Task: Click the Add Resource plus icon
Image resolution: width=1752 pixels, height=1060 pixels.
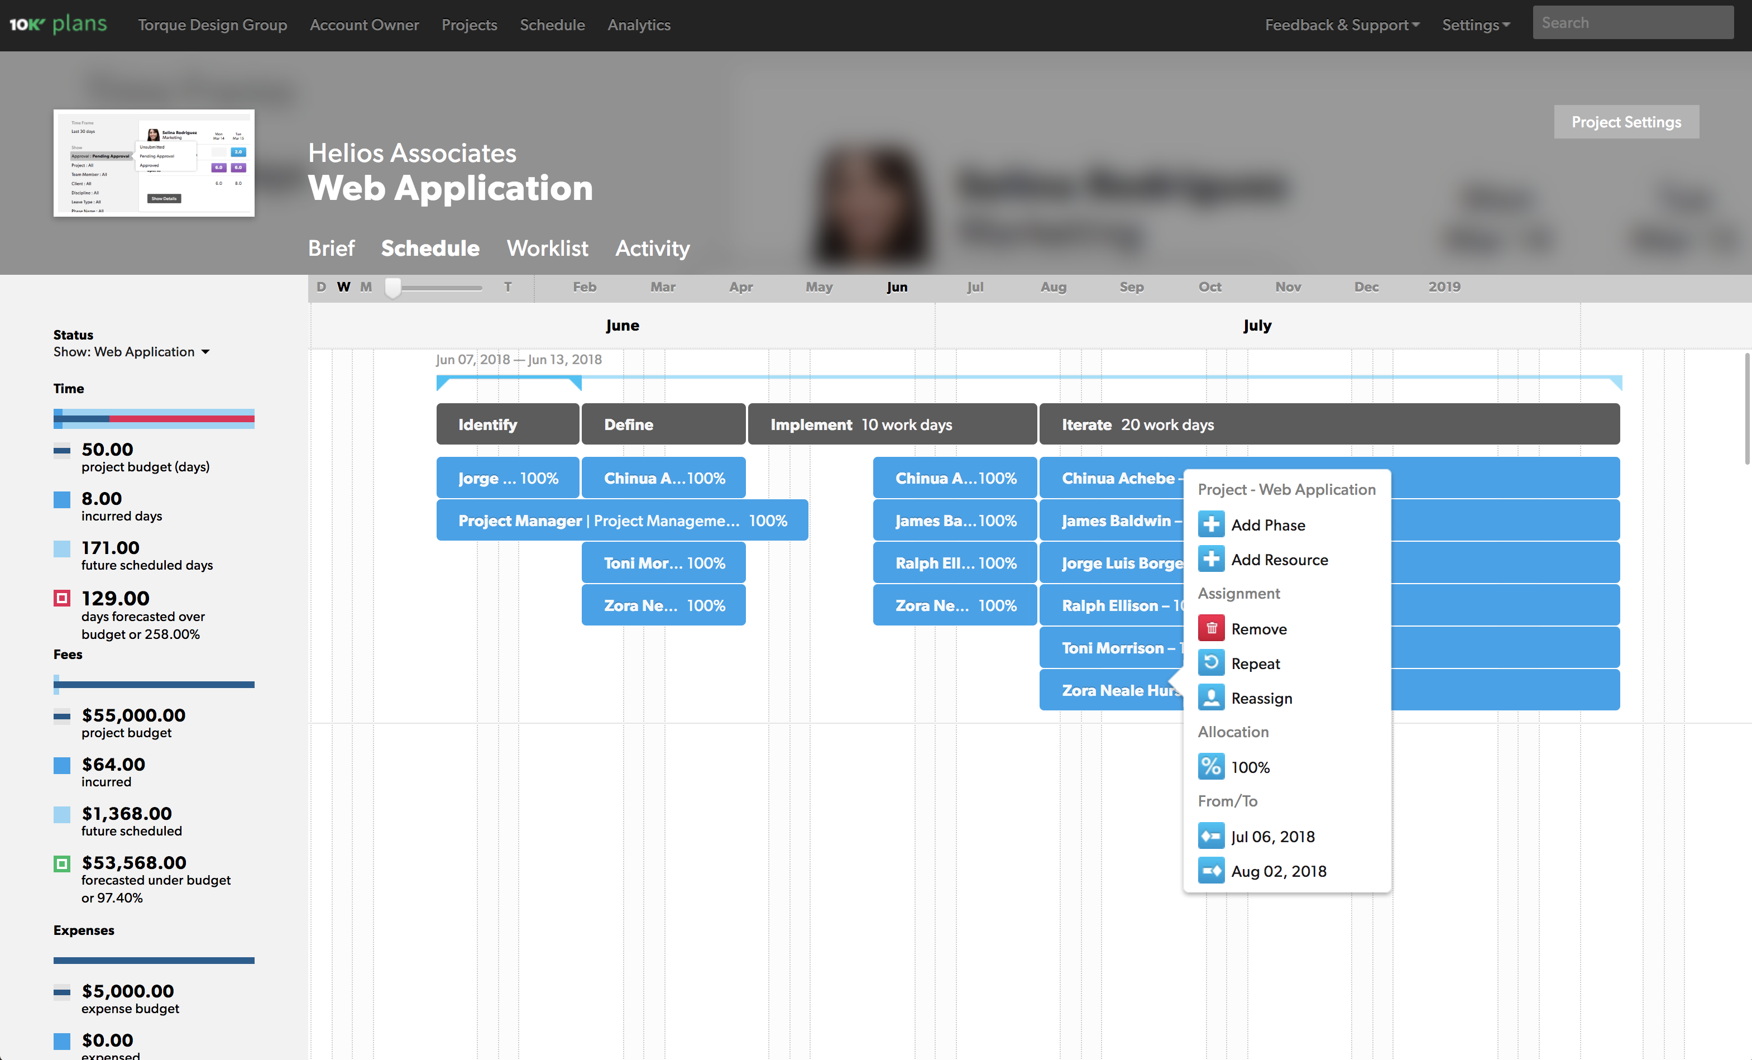Action: point(1211,559)
